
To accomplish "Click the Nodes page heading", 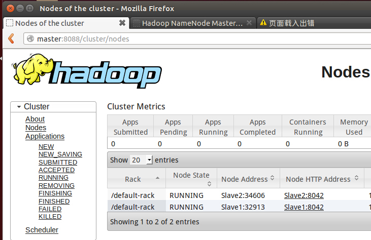I will [346, 72].
